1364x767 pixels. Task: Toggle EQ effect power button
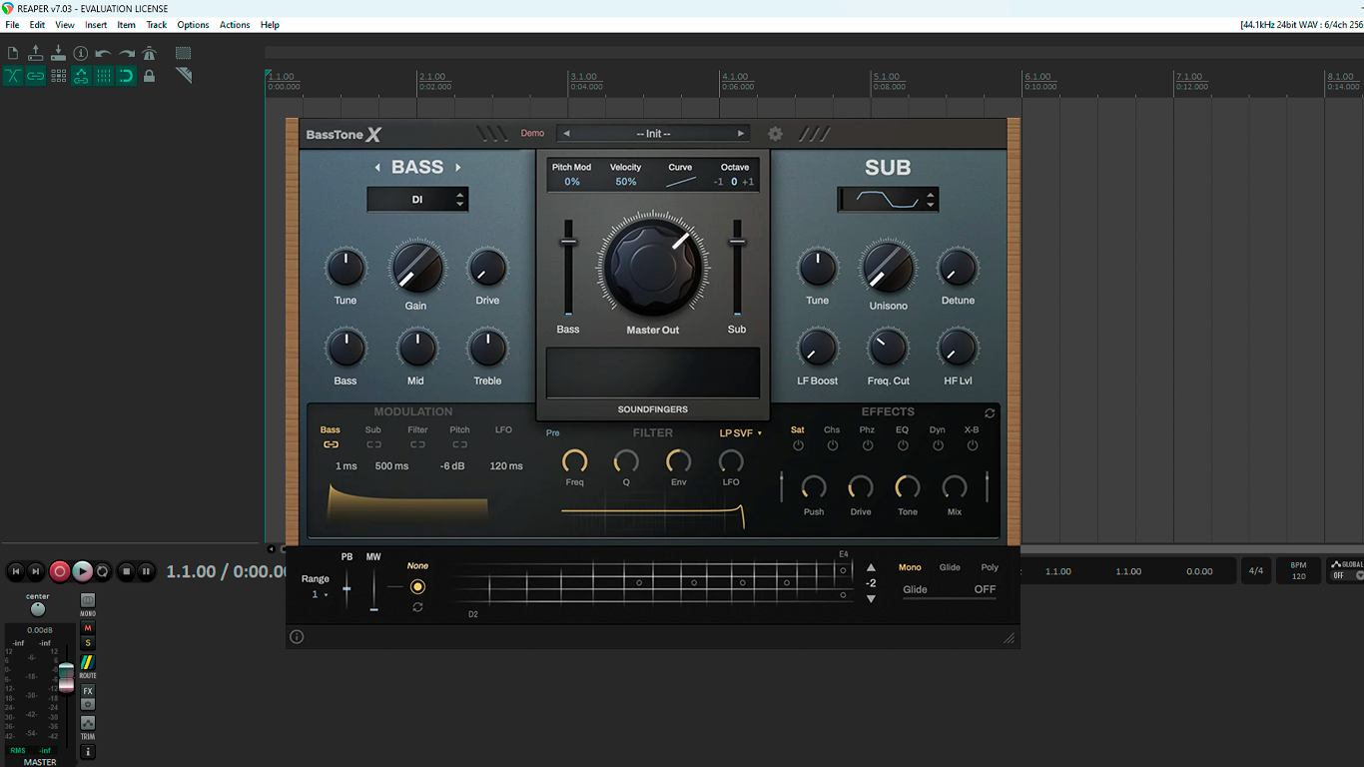903,446
